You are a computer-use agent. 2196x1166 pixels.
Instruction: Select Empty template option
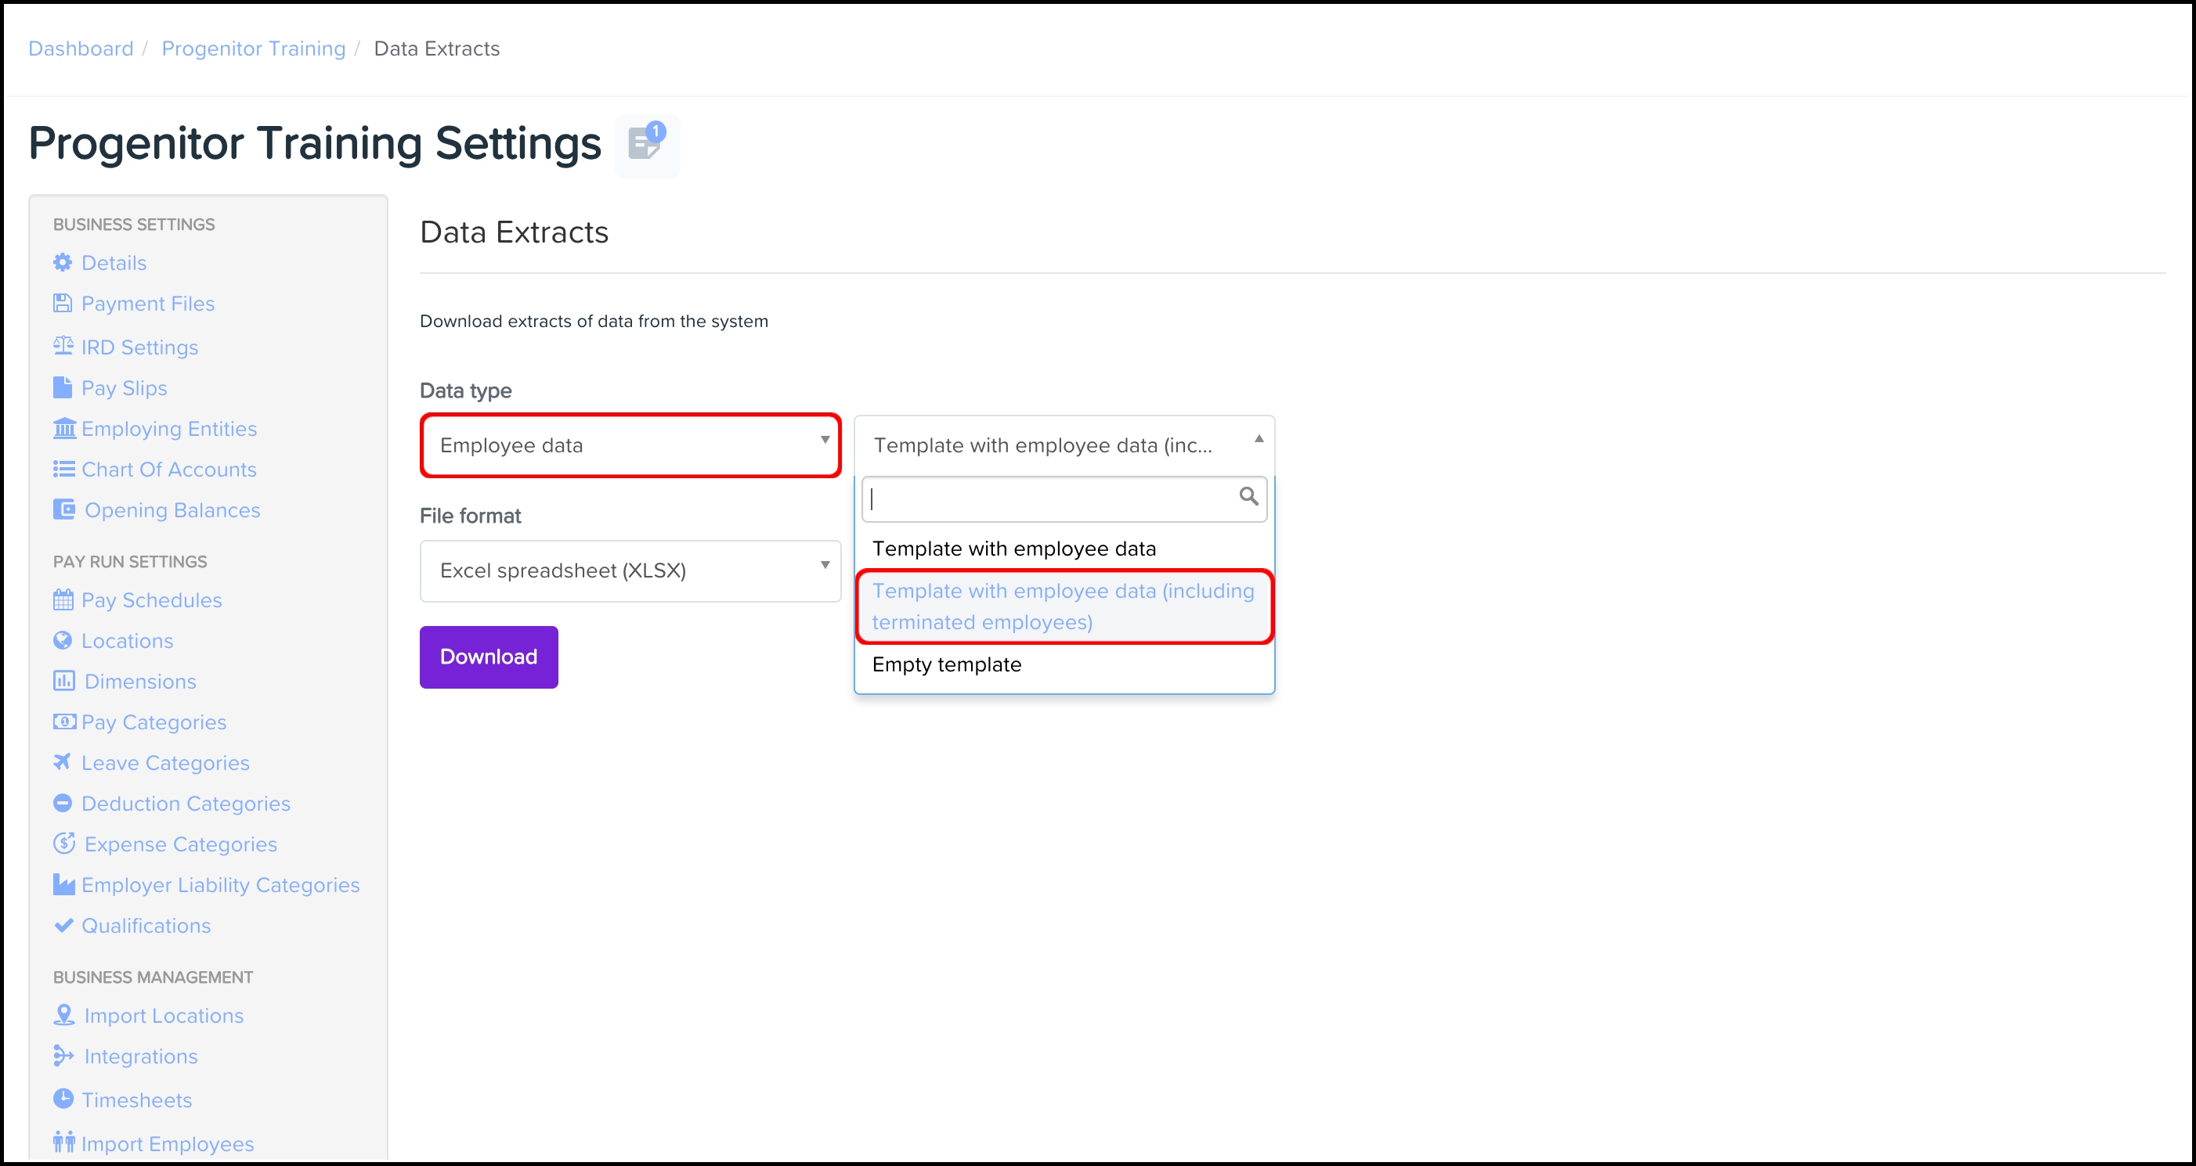tap(946, 664)
